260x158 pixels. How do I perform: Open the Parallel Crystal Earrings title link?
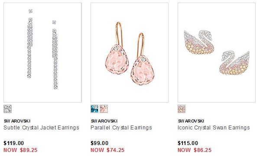pyautogui.click(x=121, y=128)
